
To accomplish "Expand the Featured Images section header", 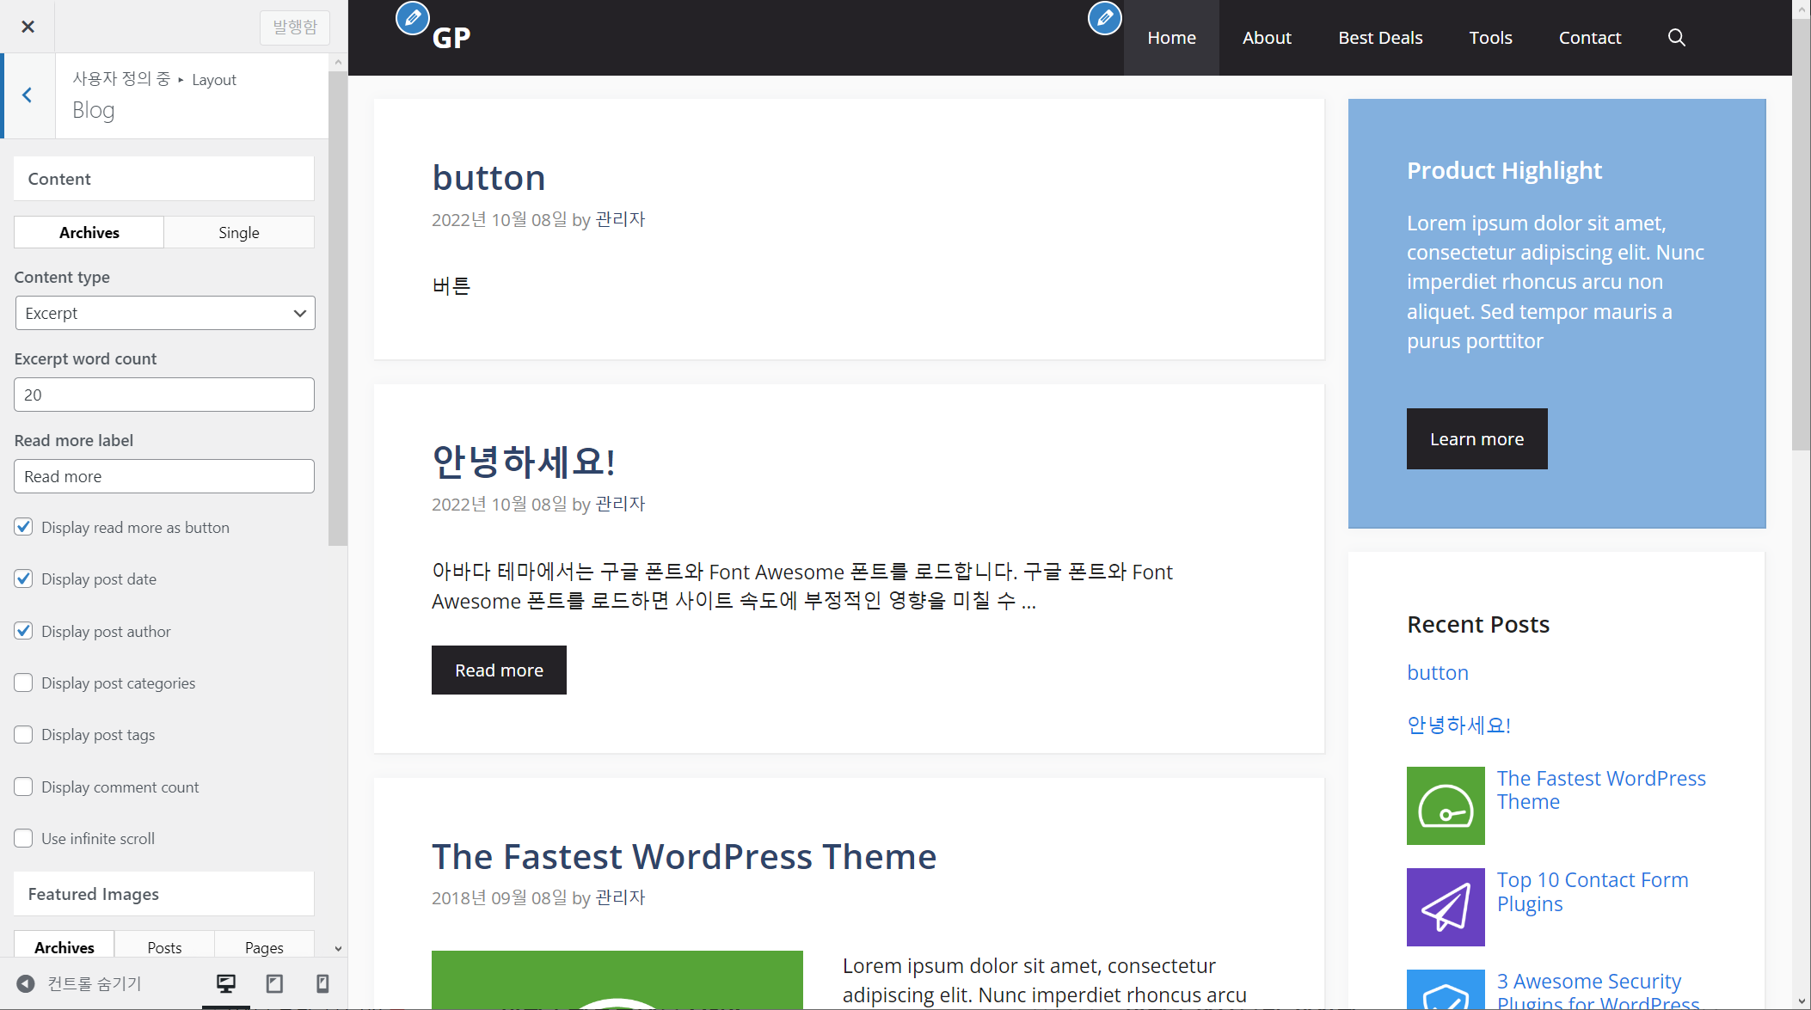I will point(163,894).
